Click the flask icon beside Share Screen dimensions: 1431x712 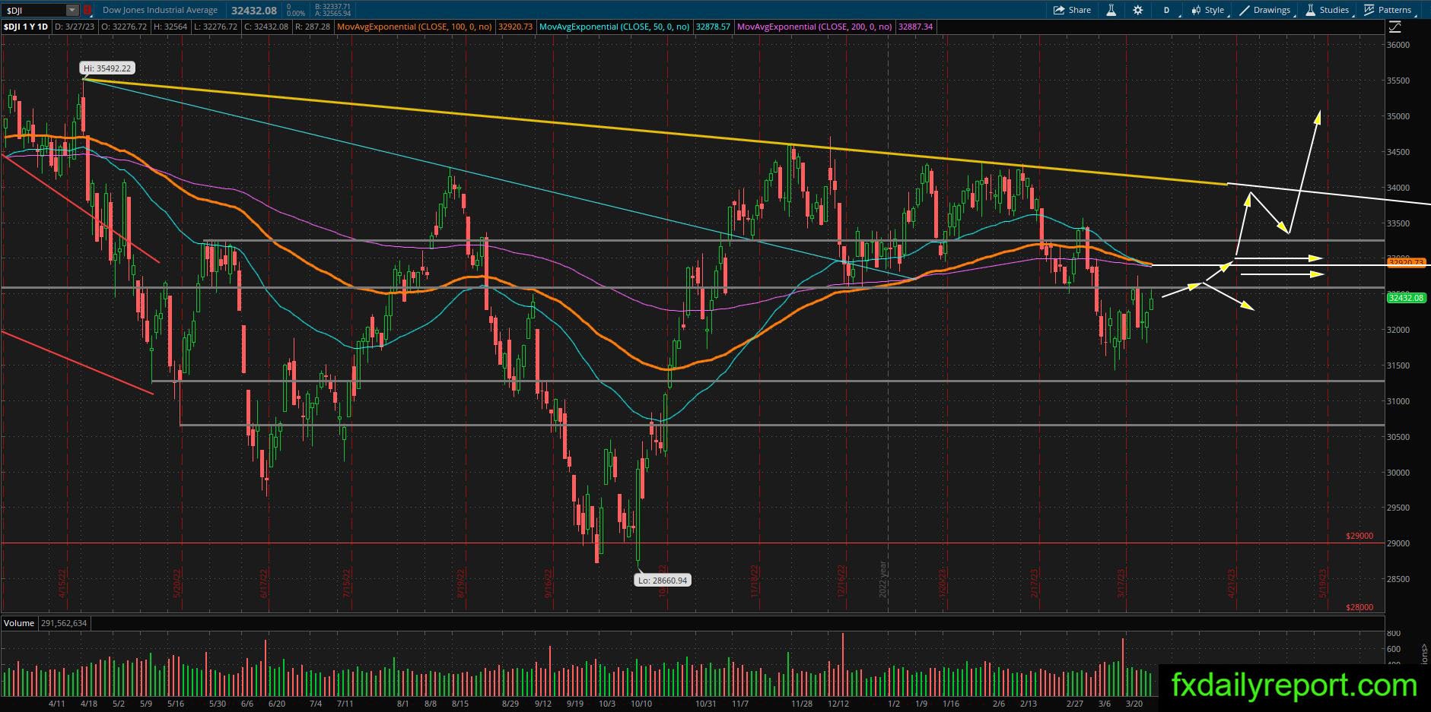pyautogui.click(x=1111, y=10)
